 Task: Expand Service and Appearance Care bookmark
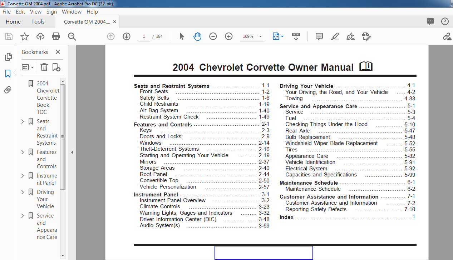coord(23,216)
